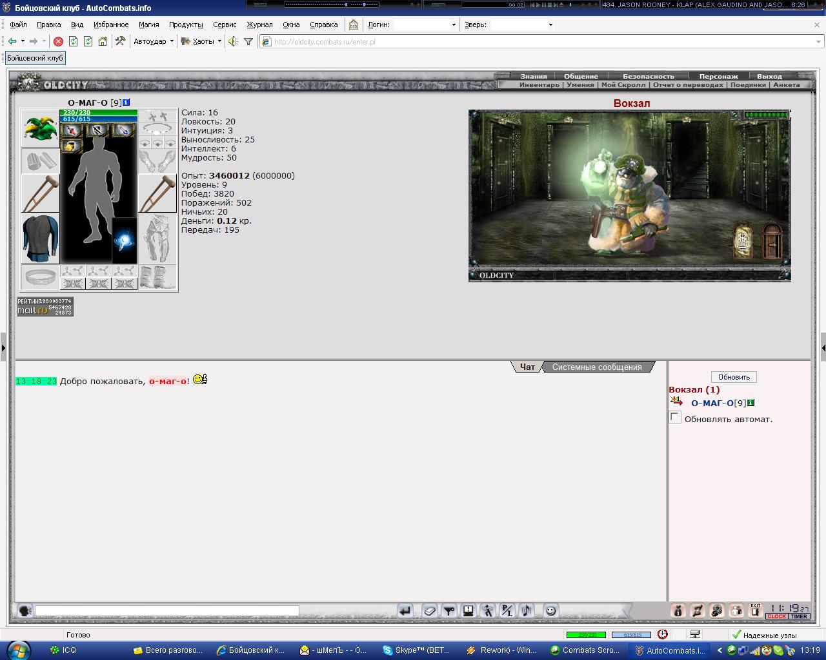Click the brb icon beside the Логин field
The width and height of the screenshot is (826, 660).
pyautogui.click(x=354, y=24)
